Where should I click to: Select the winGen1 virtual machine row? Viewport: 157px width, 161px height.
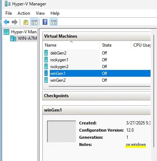(x=100, y=73)
